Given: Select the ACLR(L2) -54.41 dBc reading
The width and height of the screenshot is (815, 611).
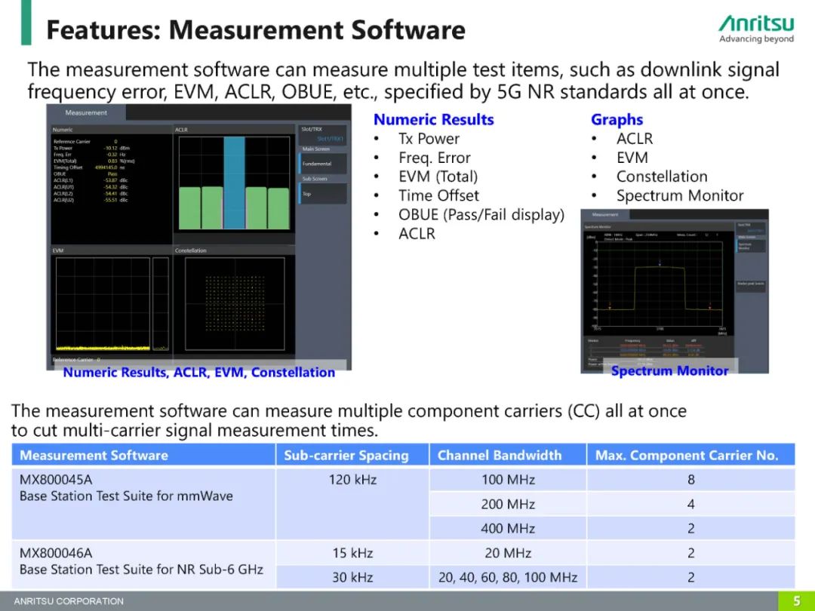Looking at the screenshot, I should (91, 193).
